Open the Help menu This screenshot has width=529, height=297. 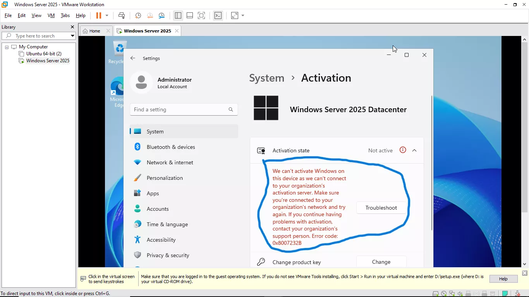[81, 15]
